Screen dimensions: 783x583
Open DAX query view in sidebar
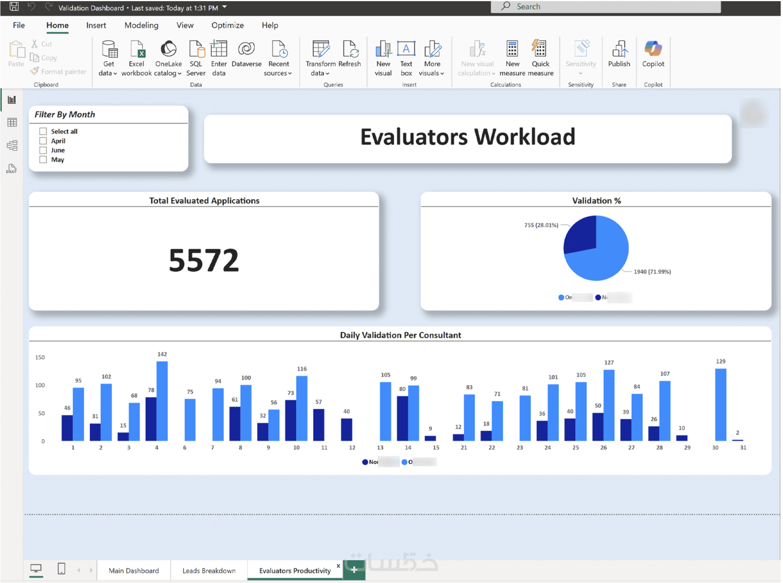(x=11, y=169)
